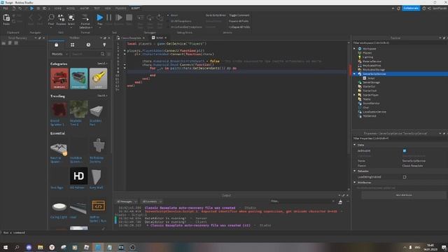The image size is (448, 252).
Task: Click the new file icon in the quick access bar
Action: 13,8
